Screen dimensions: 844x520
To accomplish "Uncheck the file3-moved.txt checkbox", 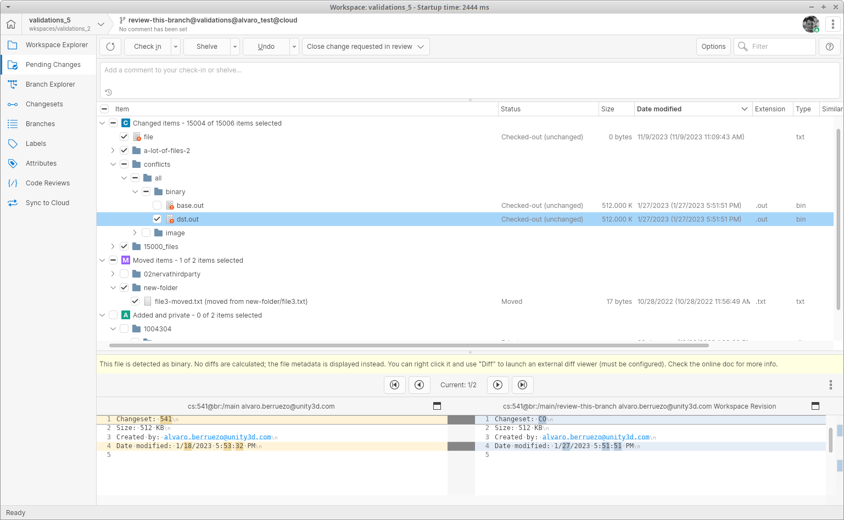I will click(x=135, y=301).
